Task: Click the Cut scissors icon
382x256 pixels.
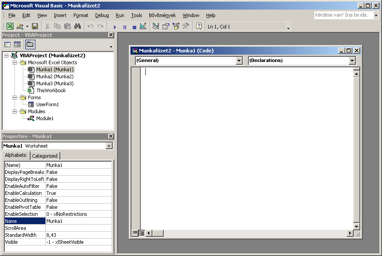Action: 47,26
